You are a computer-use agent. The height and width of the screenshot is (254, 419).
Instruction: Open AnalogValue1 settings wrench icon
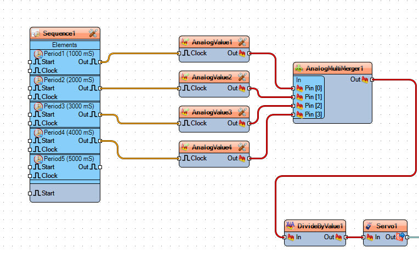[242, 42]
